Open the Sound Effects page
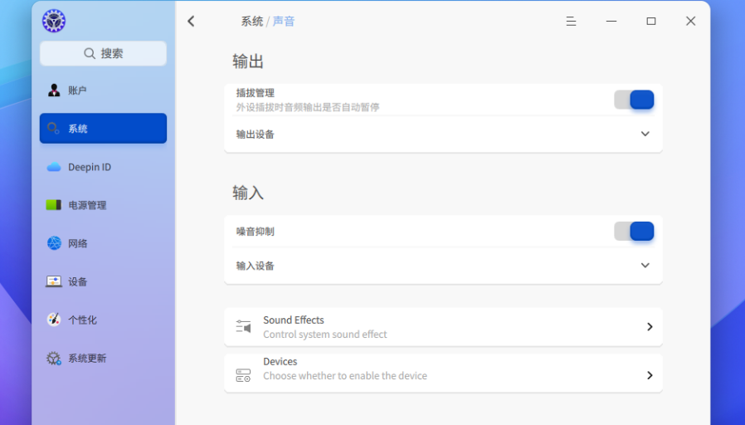Screen dimensions: 745x425 click(x=443, y=326)
